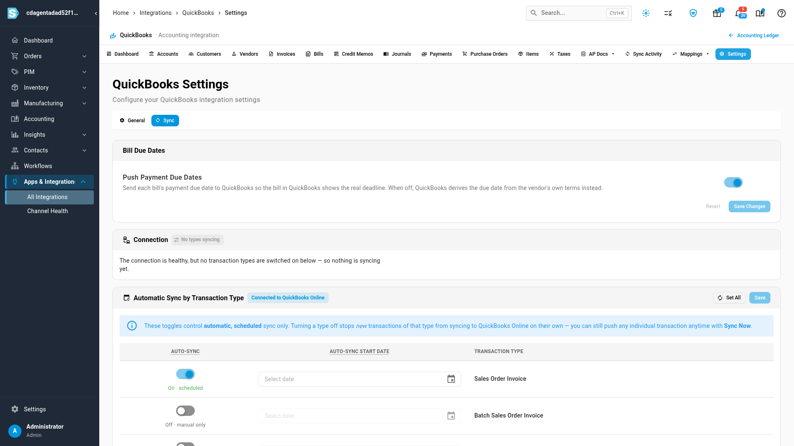Click the Sales Order Invoice date field
This screenshot has width=794, height=446.
pyautogui.click(x=359, y=379)
